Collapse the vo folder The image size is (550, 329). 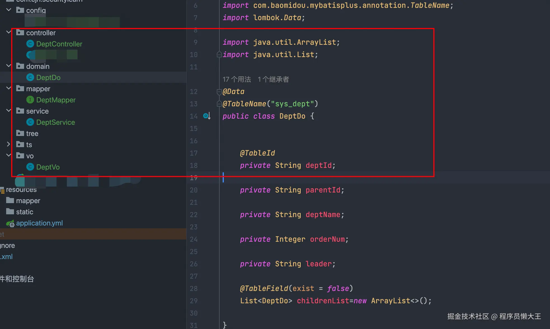9,156
